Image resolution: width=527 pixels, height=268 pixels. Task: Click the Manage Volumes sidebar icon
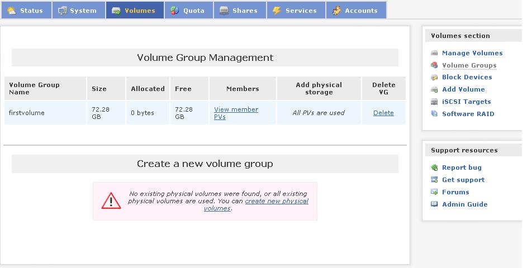434,53
